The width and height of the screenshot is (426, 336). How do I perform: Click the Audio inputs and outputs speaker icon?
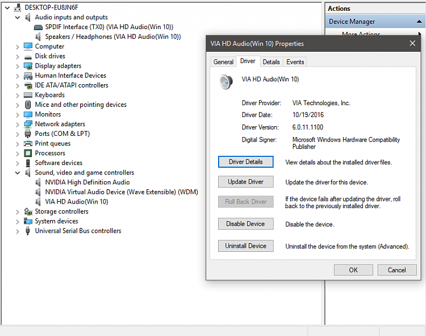[x=28, y=18]
